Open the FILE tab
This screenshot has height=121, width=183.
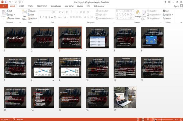click(4, 6)
